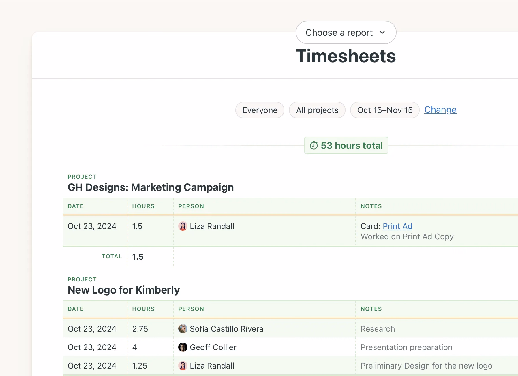This screenshot has height=376, width=518.
Task: Open the Print Ad card link
Action: coord(397,226)
